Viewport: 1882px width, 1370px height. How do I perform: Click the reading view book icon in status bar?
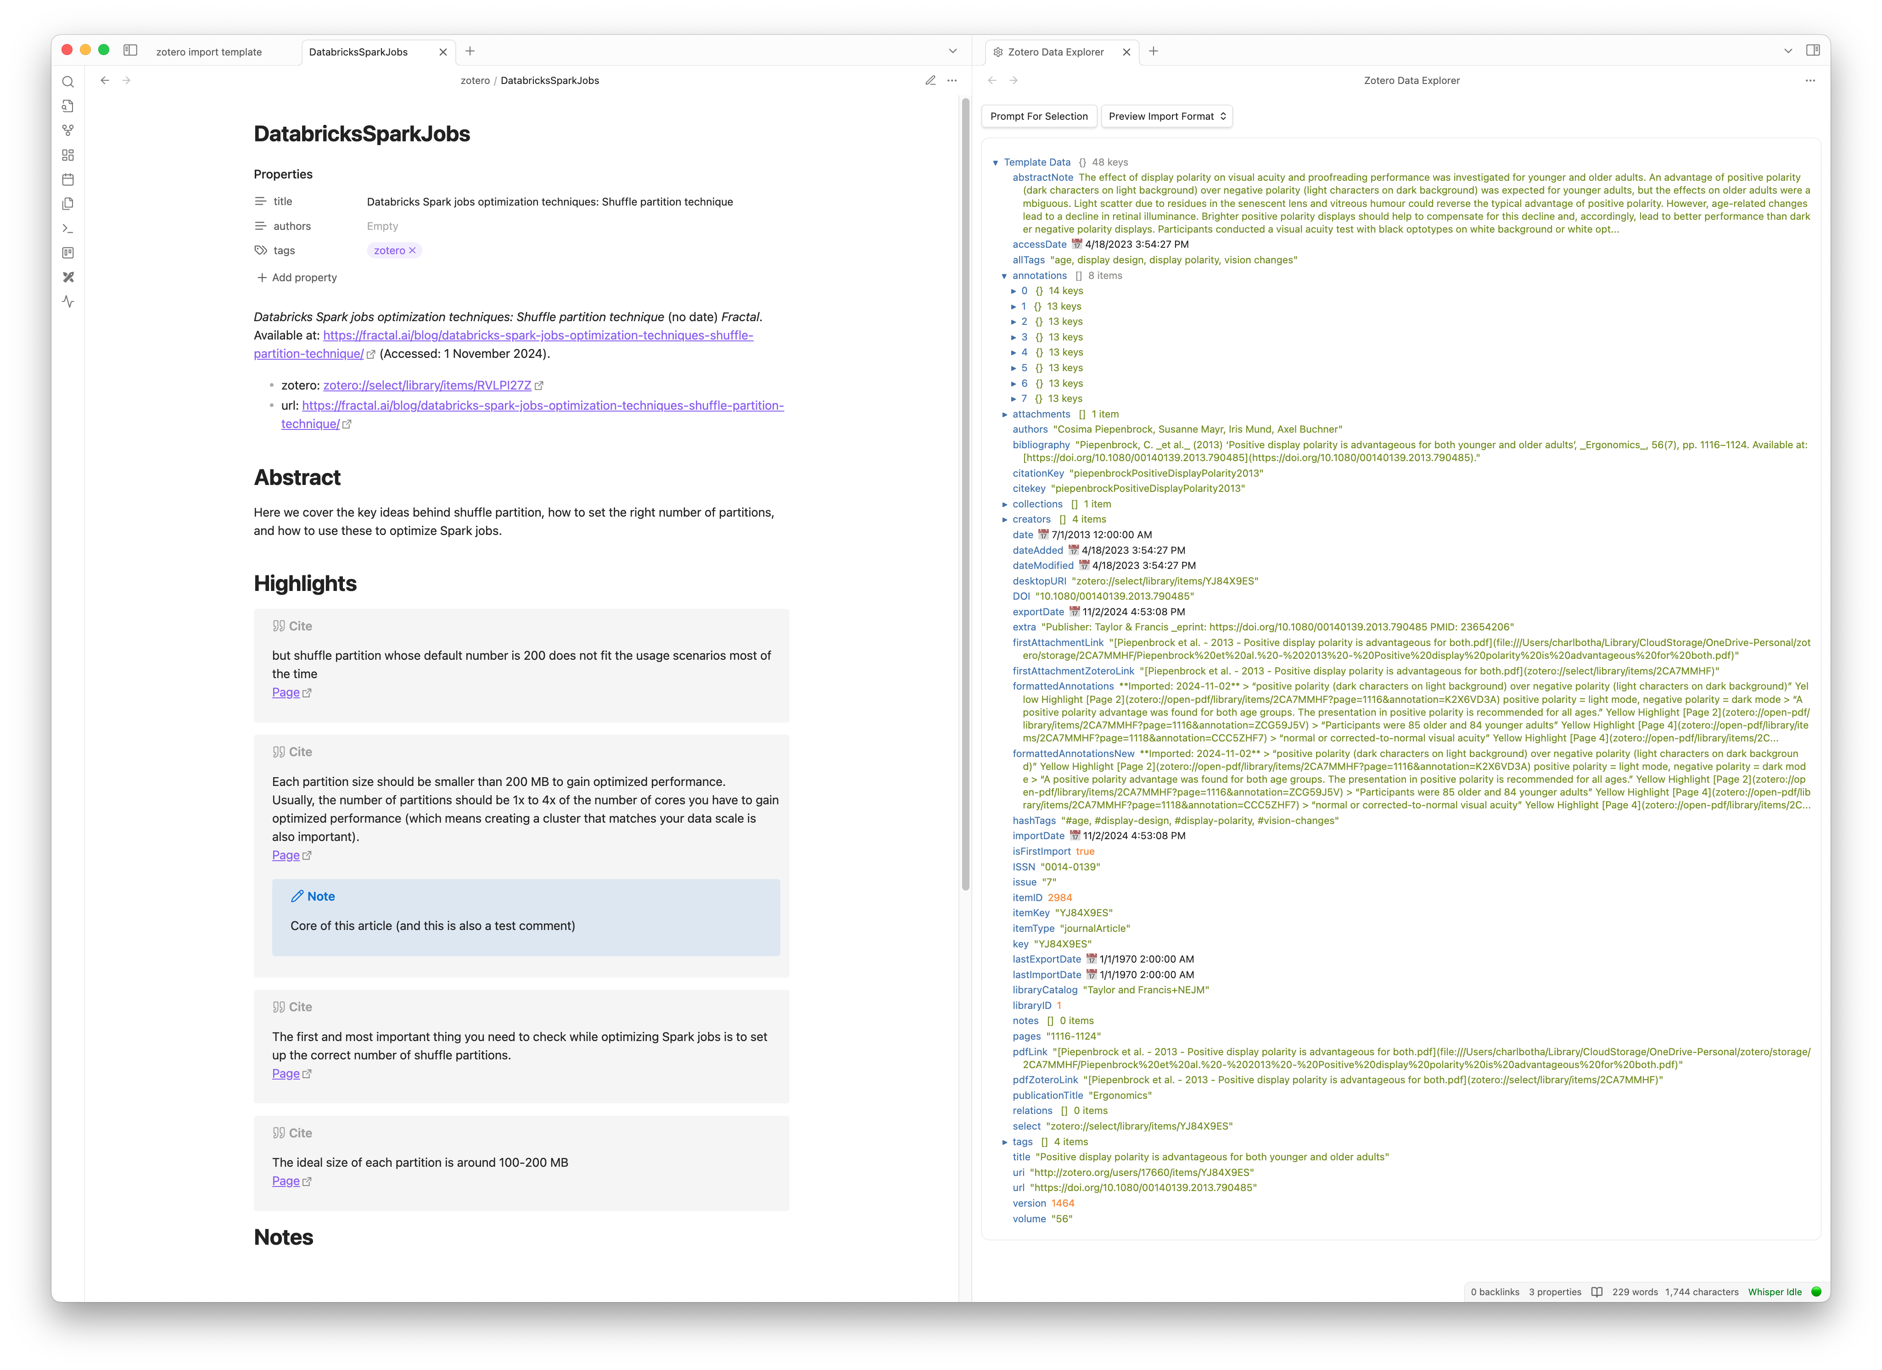(1596, 1292)
